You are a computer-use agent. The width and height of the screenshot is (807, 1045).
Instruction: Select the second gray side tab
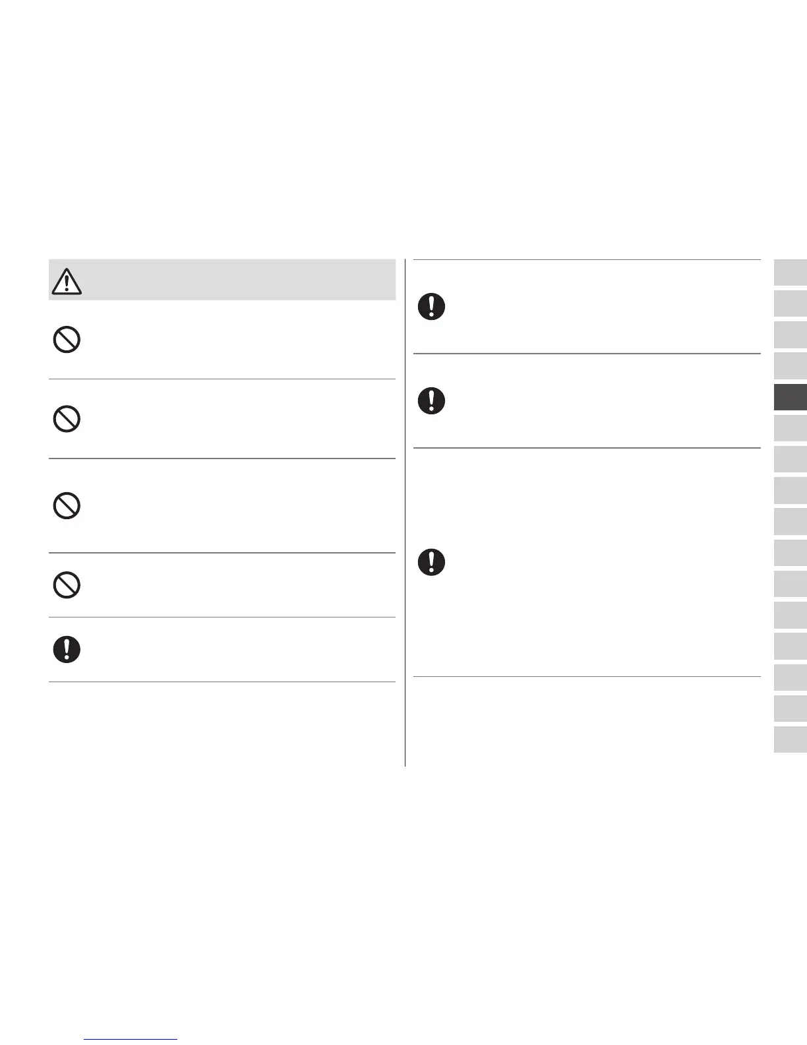[x=790, y=304]
